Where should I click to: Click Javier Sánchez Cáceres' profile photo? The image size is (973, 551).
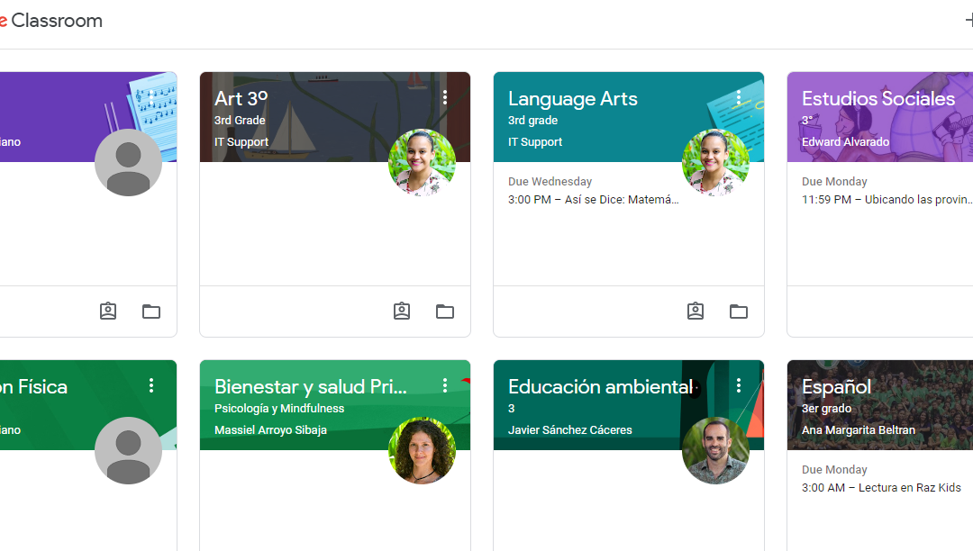coord(715,450)
